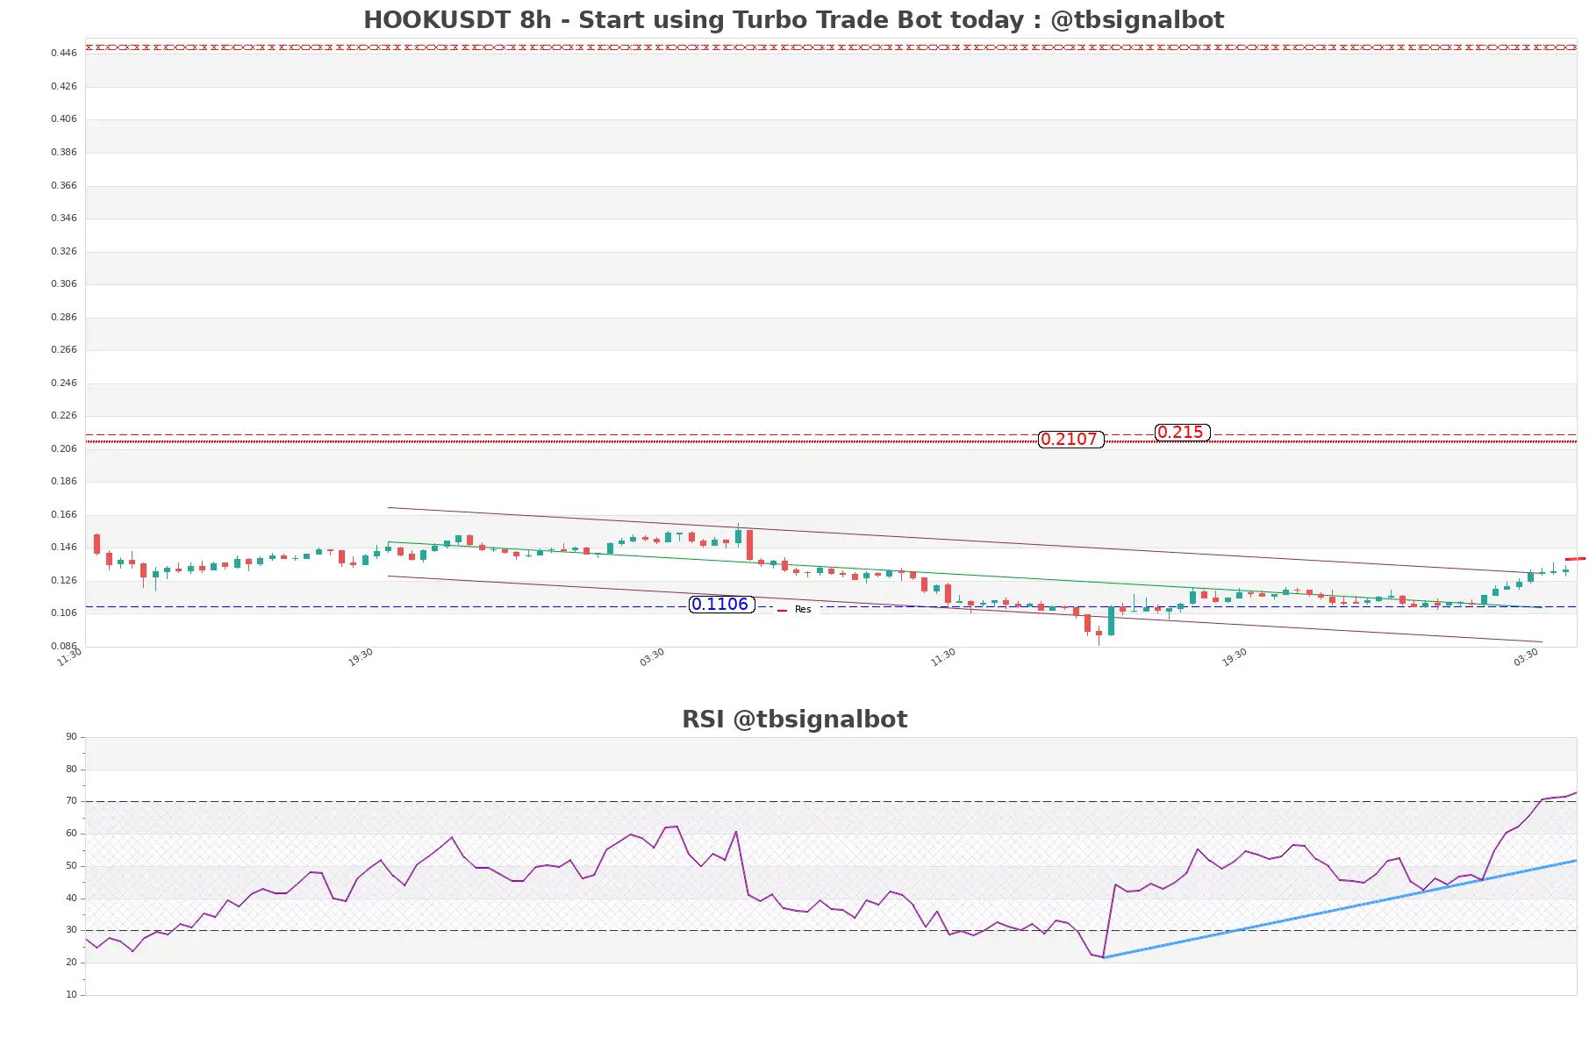The image size is (1589, 1060).
Task: Click the 0.226 price axis label
Action: (x=63, y=415)
